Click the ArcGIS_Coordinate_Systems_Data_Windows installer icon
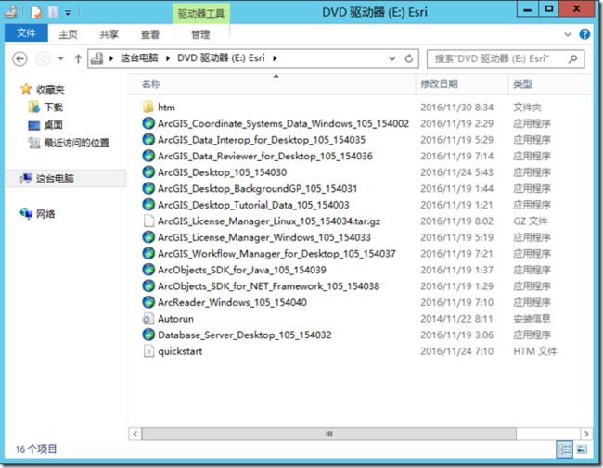This screenshot has width=603, height=468. (x=148, y=123)
